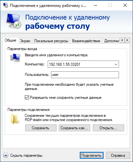Switch to the Экран tab

[25, 41]
